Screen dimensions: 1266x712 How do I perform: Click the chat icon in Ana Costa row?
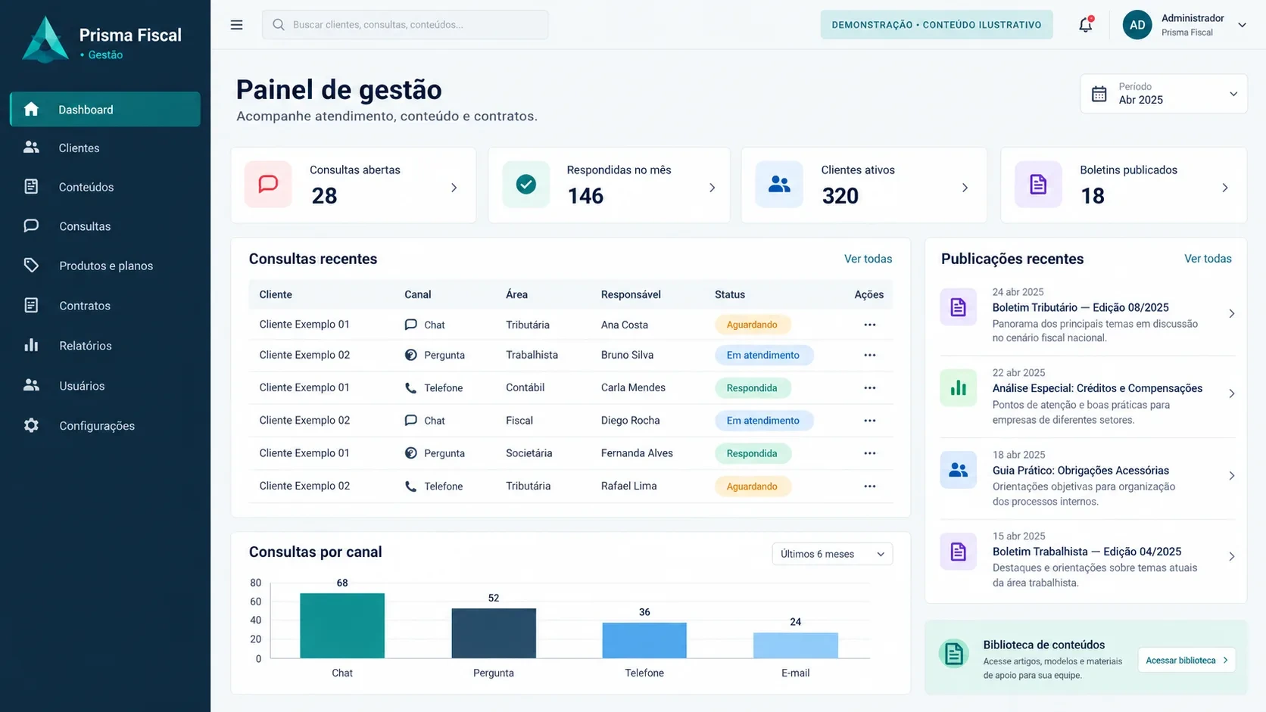pos(410,325)
